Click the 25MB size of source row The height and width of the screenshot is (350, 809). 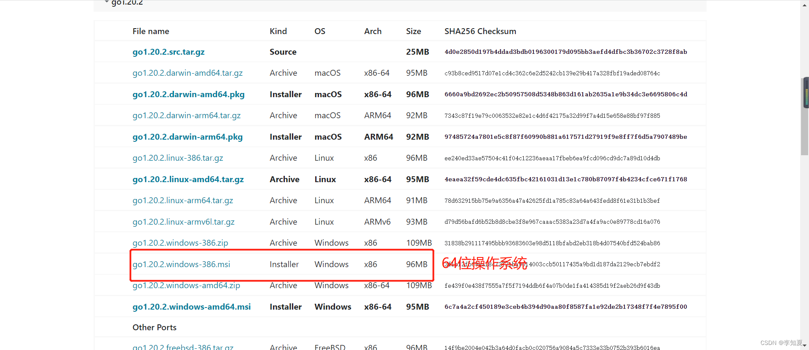point(418,52)
